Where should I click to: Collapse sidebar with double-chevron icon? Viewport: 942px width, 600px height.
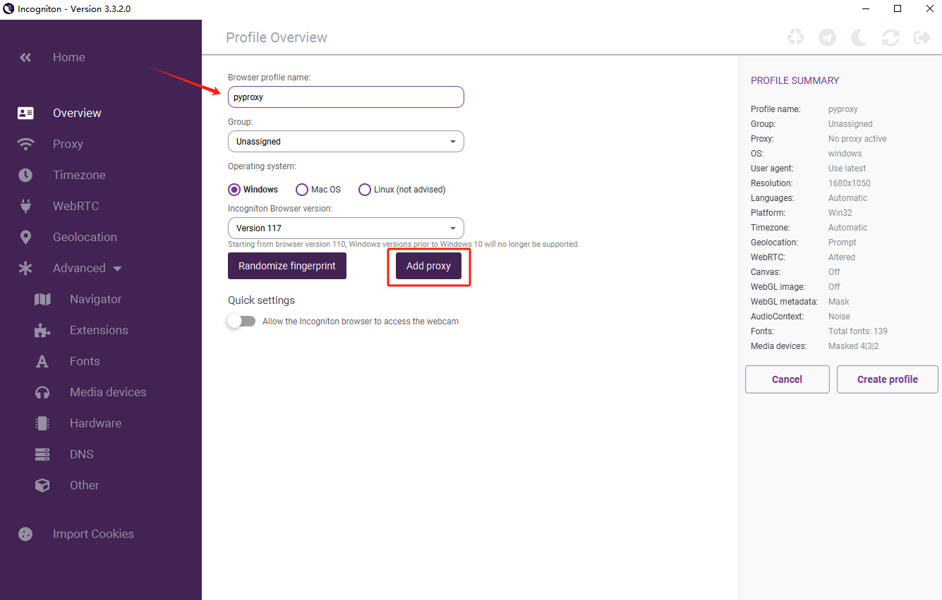pyautogui.click(x=25, y=58)
